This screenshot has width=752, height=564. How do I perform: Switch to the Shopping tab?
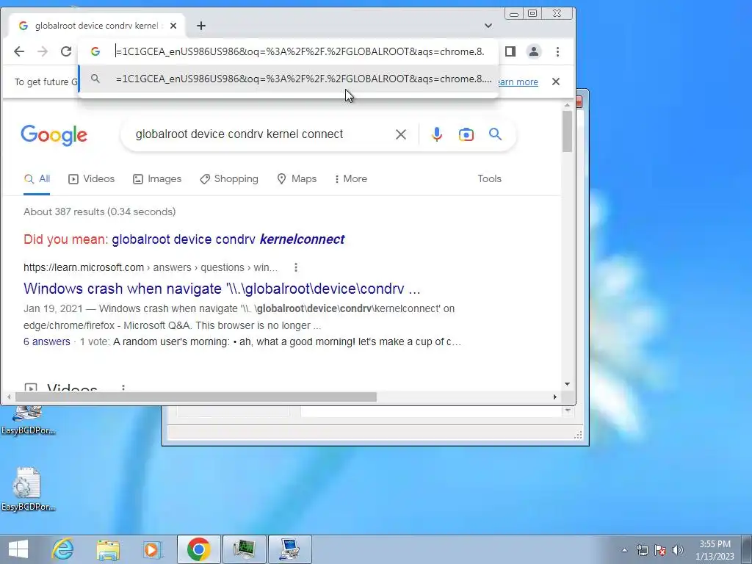[x=229, y=179]
